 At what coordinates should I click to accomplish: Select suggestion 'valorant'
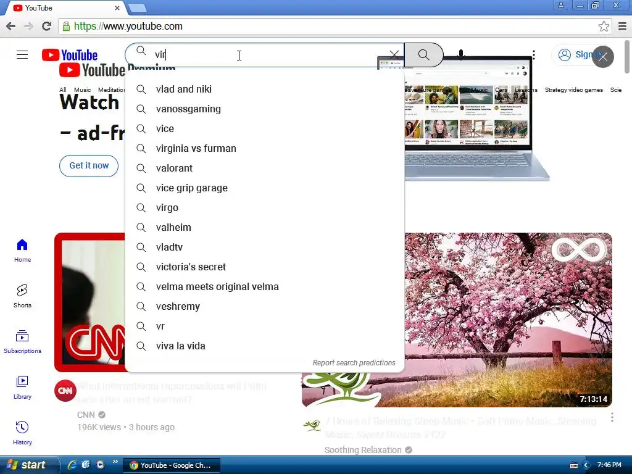coord(264,168)
